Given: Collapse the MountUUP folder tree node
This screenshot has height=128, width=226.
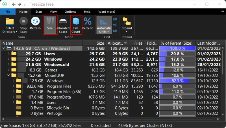Looking at the screenshot, I should click(8, 75).
